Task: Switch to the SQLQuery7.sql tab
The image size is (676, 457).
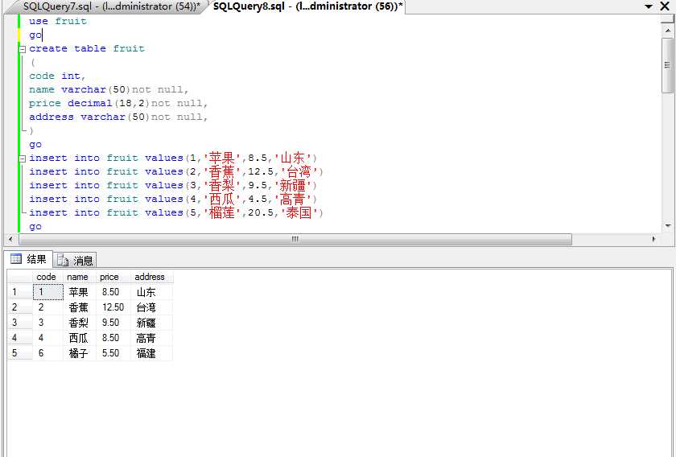Action: (111, 6)
